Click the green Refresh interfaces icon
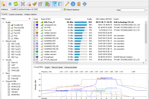This screenshot has width=149, height=99. [x=65, y=9]
